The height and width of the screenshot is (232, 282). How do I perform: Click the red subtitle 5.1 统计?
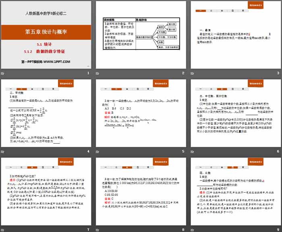coord(44,44)
